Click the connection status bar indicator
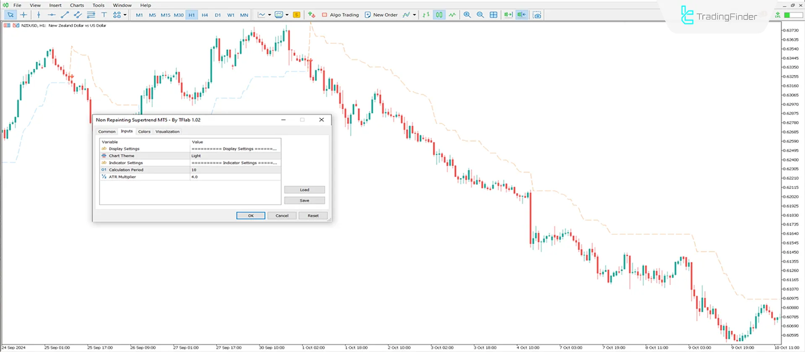This screenshot has height=352, width=805. [792, 15]
